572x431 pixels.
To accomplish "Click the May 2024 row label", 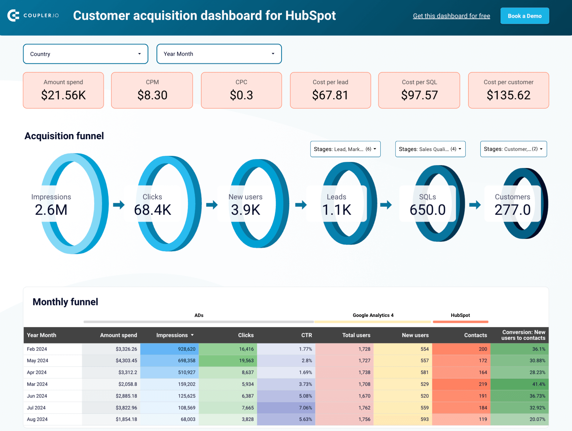I will click(x=38, y=360).
